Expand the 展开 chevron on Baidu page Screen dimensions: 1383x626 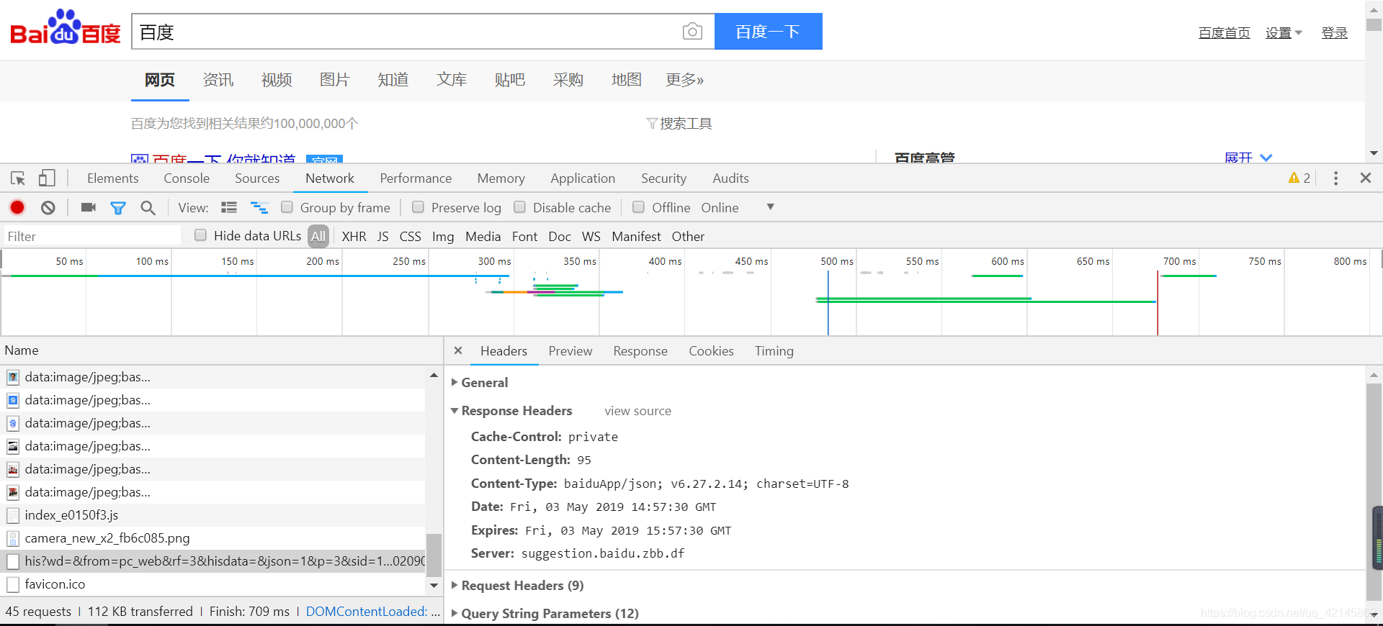click(x=1266, y=157)
